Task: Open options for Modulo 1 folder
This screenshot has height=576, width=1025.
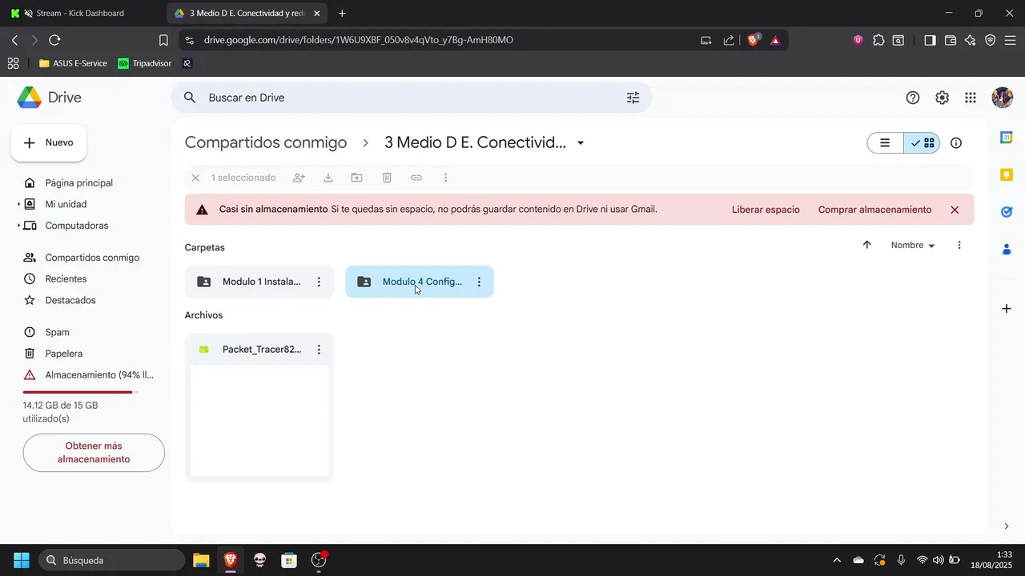Action: 319,282
